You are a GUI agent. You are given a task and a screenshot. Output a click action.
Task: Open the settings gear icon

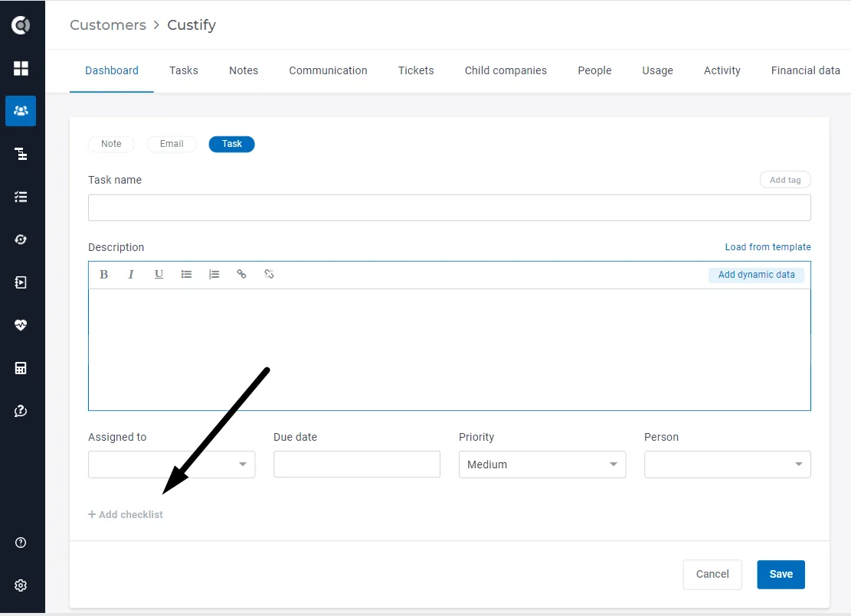click(x=21, y=585)
